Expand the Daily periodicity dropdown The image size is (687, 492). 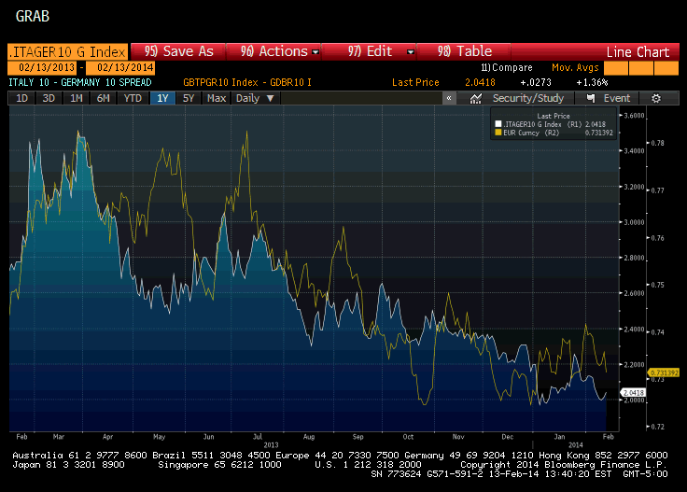(255, 98)
